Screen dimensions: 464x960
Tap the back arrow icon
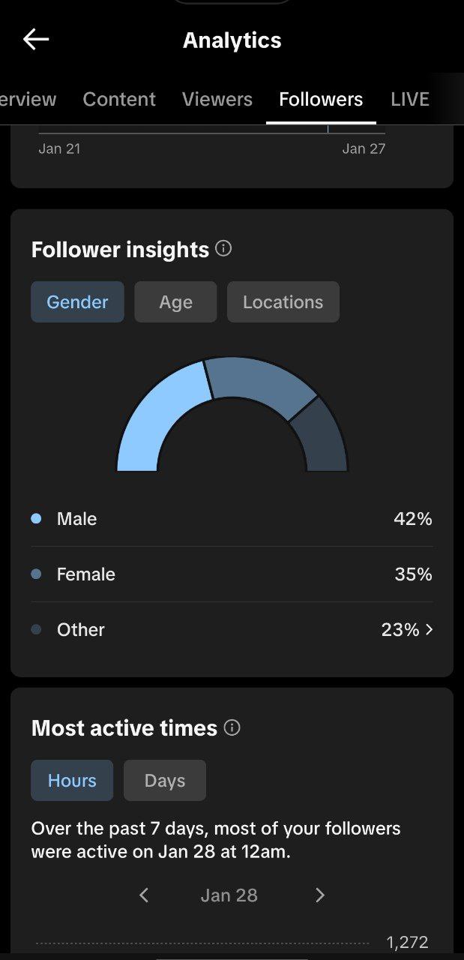coord(35,40)
